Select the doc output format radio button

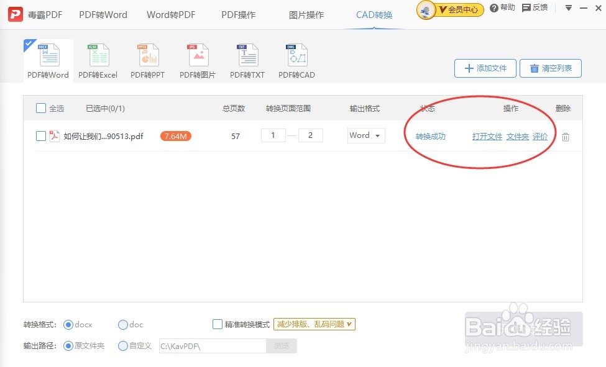122,324
